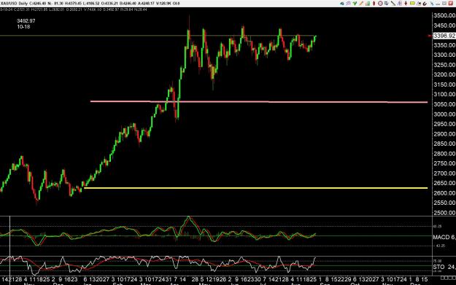The height and width of the screenshot is (285, 456).
Task: Click the 3000.00 price axis label
Action: pyautogui.click(x=444, y=114)
